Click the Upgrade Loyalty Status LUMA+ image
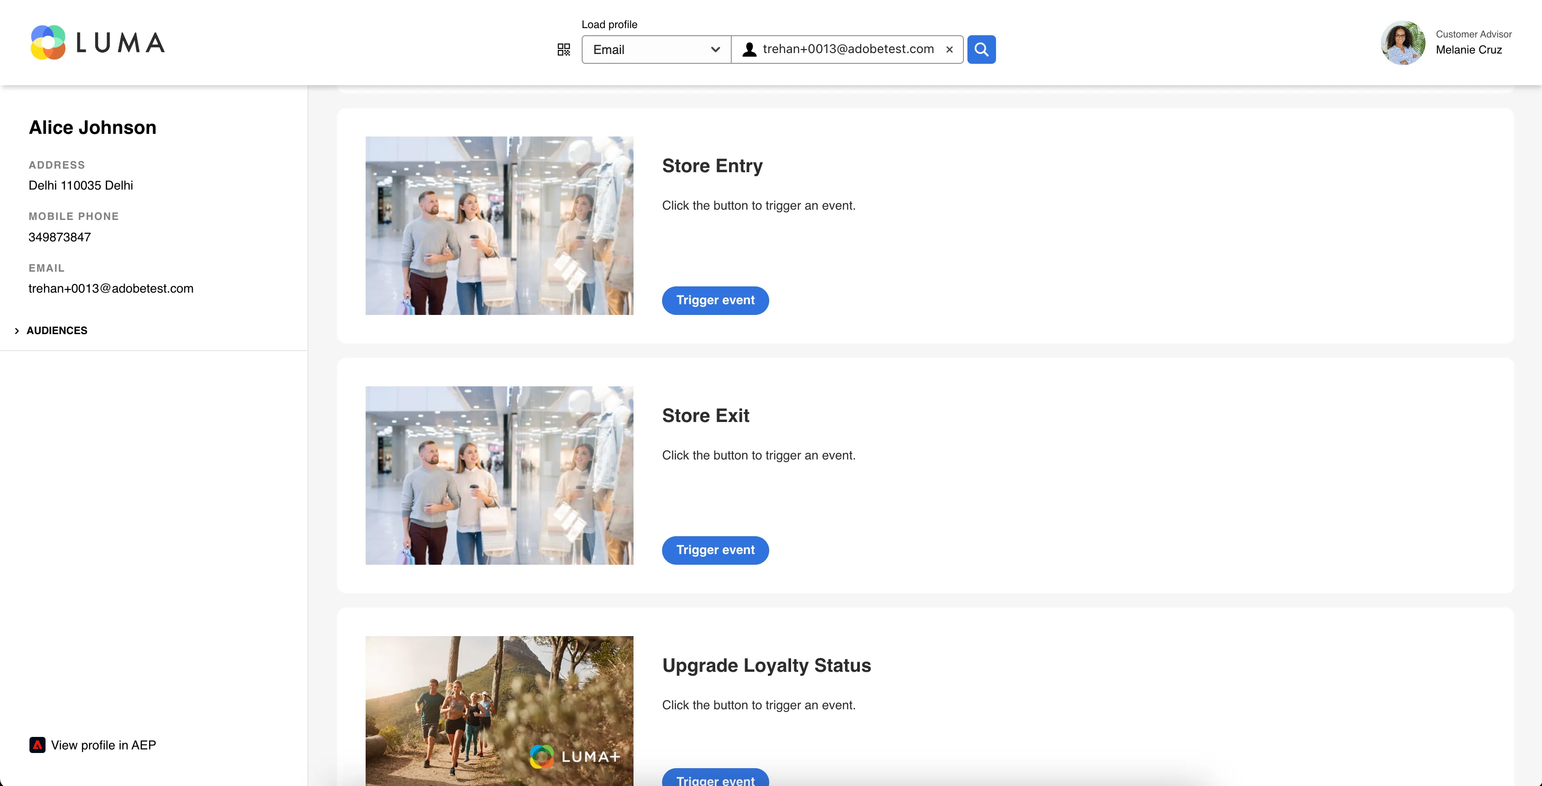This screenshot has width=1542, height=786. (x=499, y=711)
